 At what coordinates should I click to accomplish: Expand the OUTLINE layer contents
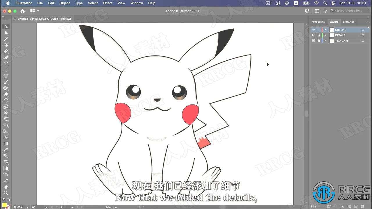point(325,30)
